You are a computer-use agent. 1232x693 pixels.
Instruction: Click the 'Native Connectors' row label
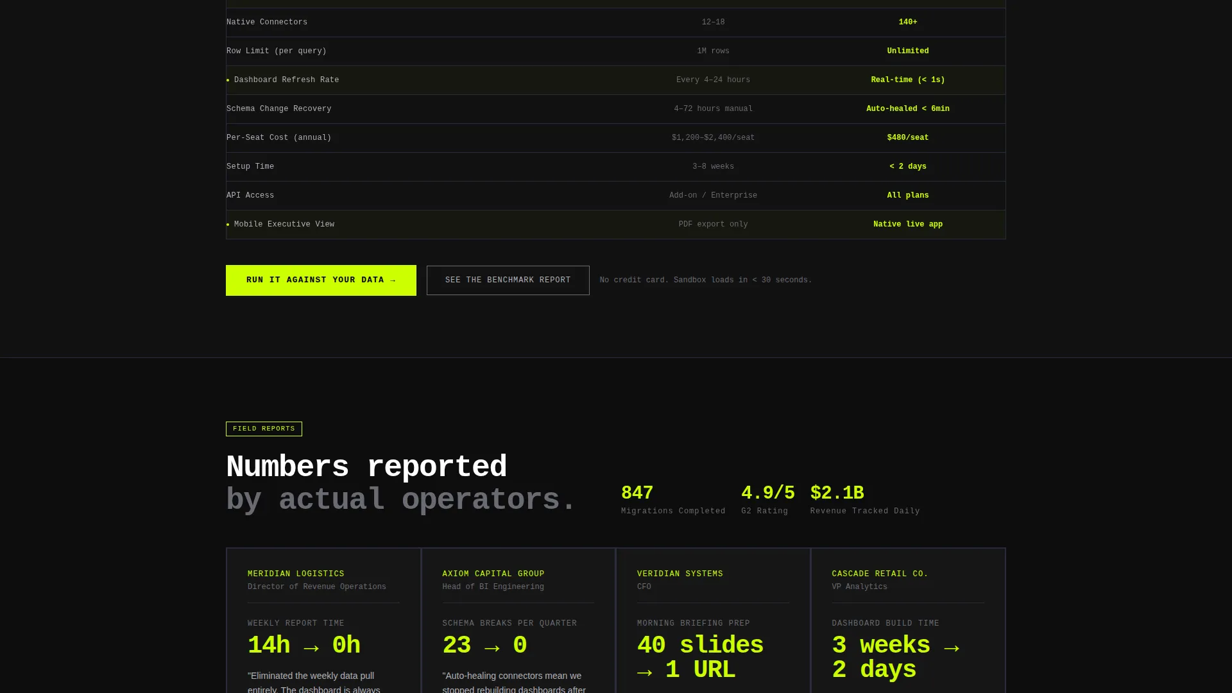[x=267, y=22]
